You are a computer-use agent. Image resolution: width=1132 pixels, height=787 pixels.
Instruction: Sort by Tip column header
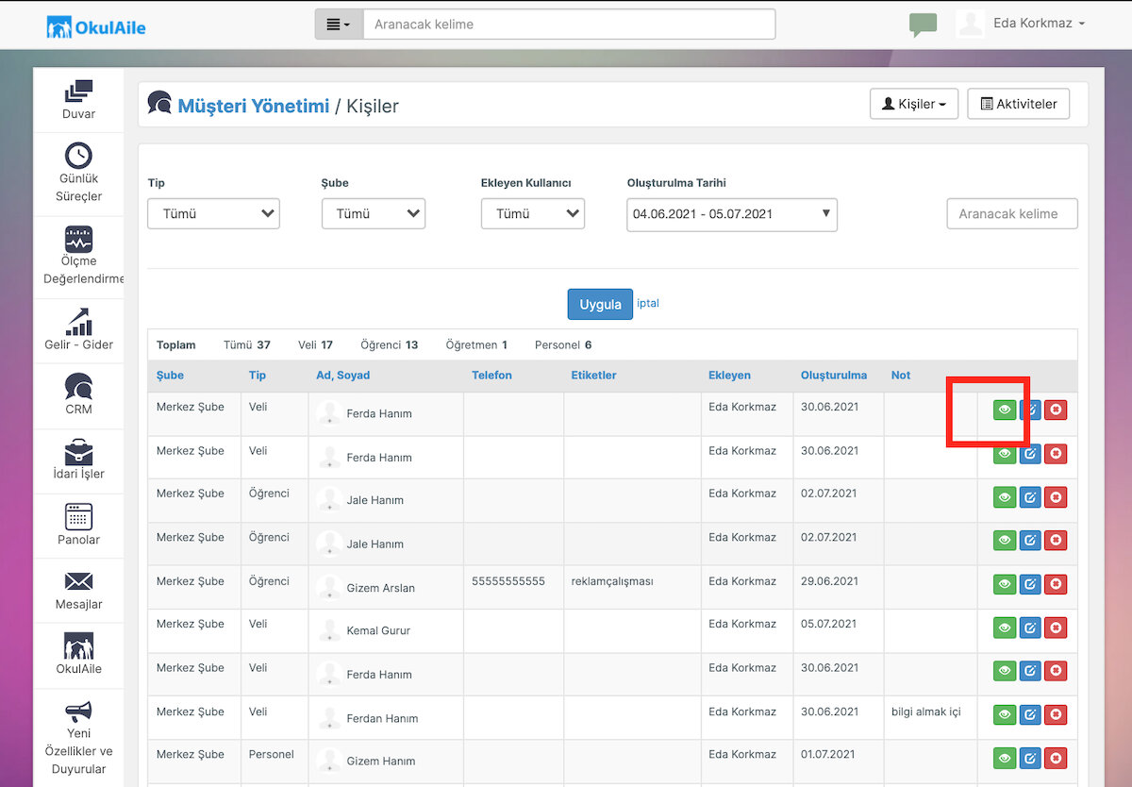click(x=258, y=375)
